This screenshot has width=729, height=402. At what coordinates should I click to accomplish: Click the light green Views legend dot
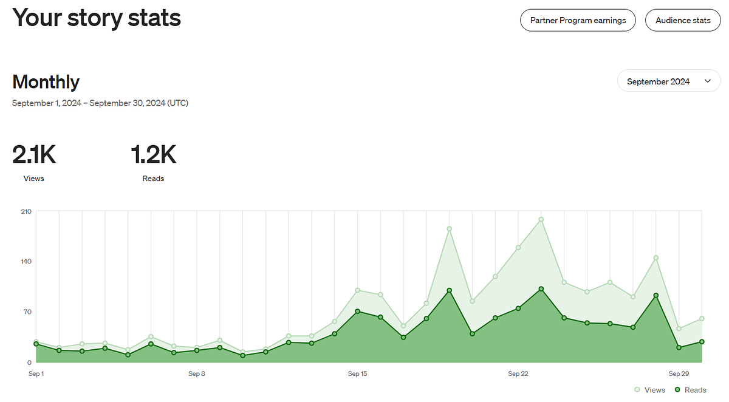638,390
